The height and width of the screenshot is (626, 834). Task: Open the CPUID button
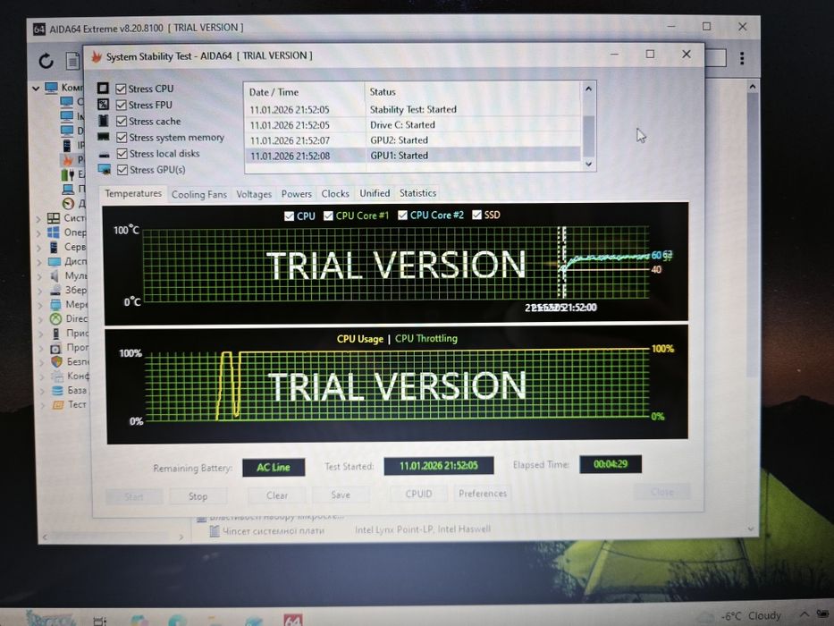(418, 494)
